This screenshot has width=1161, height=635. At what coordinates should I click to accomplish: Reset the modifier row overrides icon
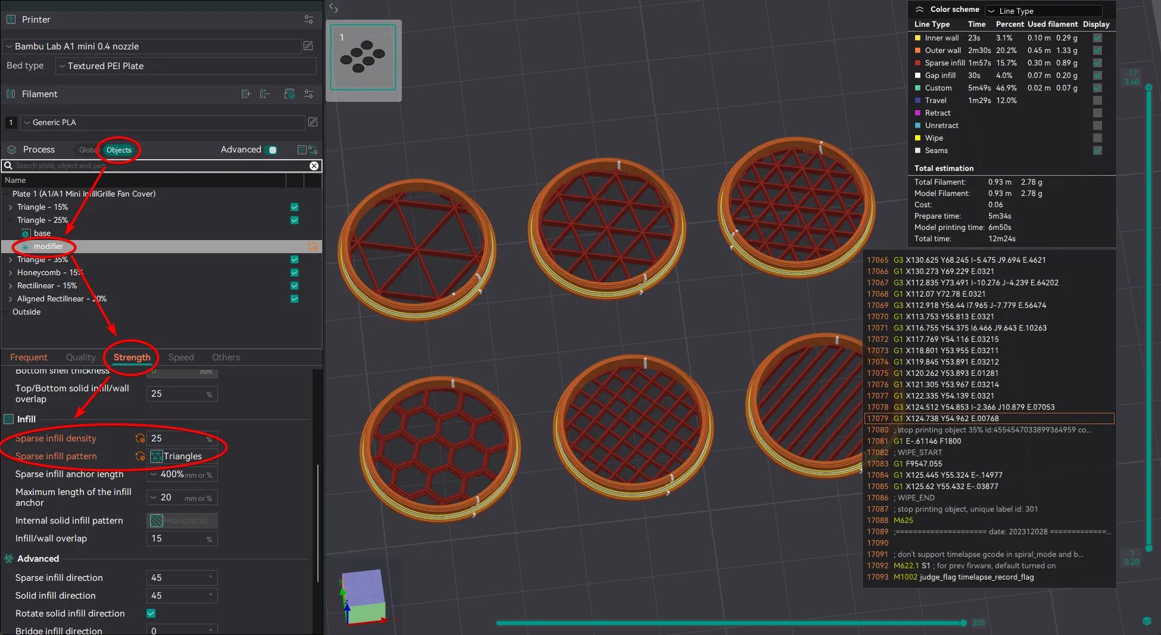[313, 246]
